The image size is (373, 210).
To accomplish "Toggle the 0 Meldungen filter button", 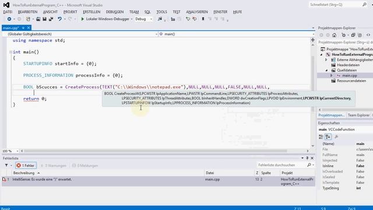I will click(x=85, y=166).
